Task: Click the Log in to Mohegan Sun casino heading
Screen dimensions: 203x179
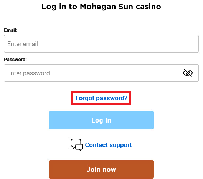Action: click(101, 7)
